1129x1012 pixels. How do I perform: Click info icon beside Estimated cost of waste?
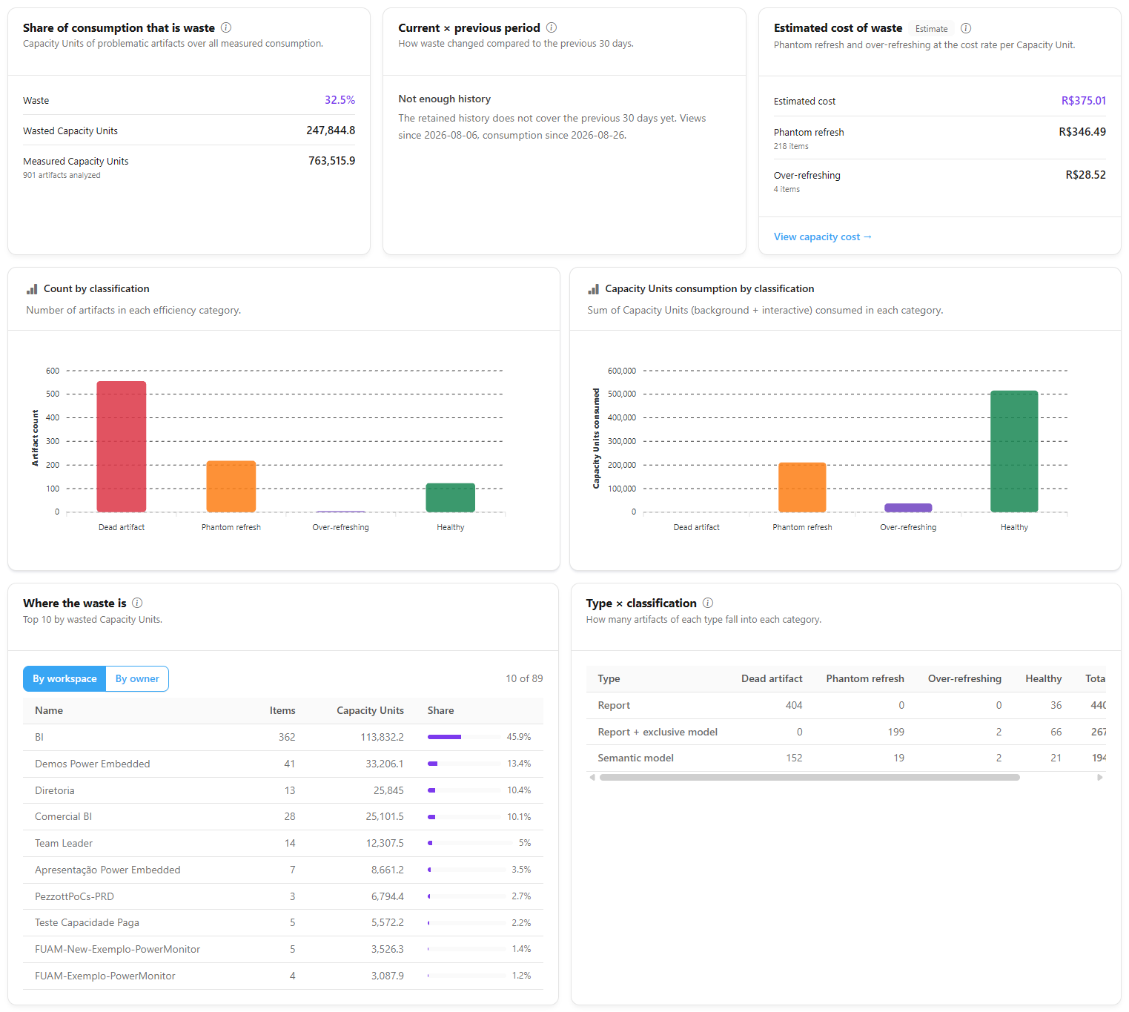pyautogui.click(x=966, y=28)
